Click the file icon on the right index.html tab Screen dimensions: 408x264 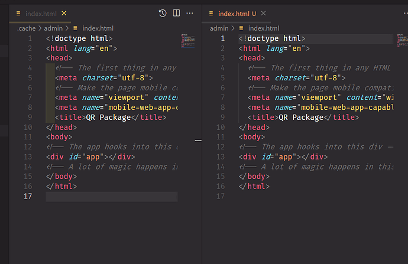(211, 13)
